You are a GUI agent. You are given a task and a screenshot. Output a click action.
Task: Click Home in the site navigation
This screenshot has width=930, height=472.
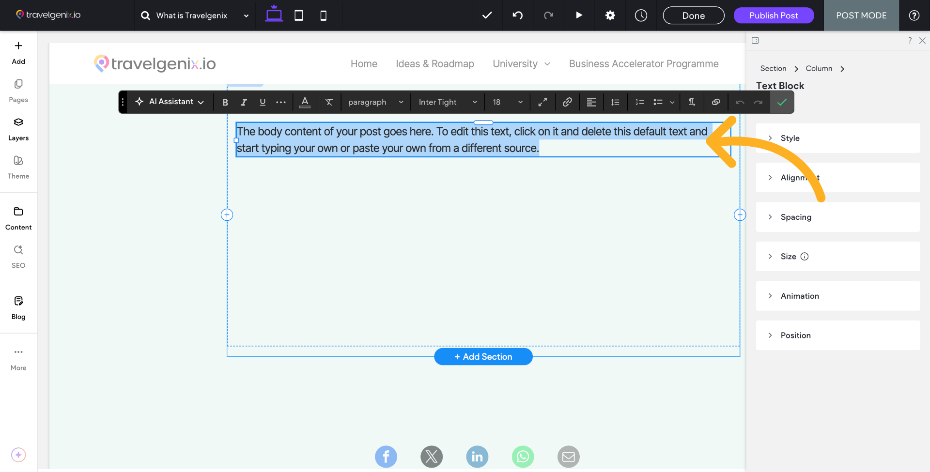tap(364, 63)
